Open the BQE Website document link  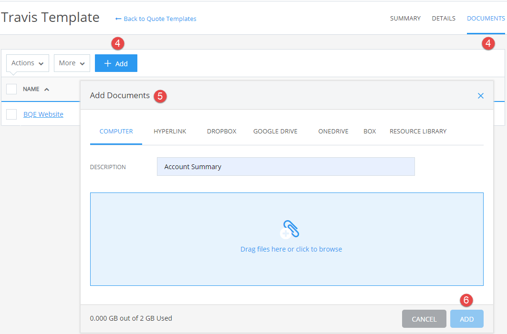[43, 114]
